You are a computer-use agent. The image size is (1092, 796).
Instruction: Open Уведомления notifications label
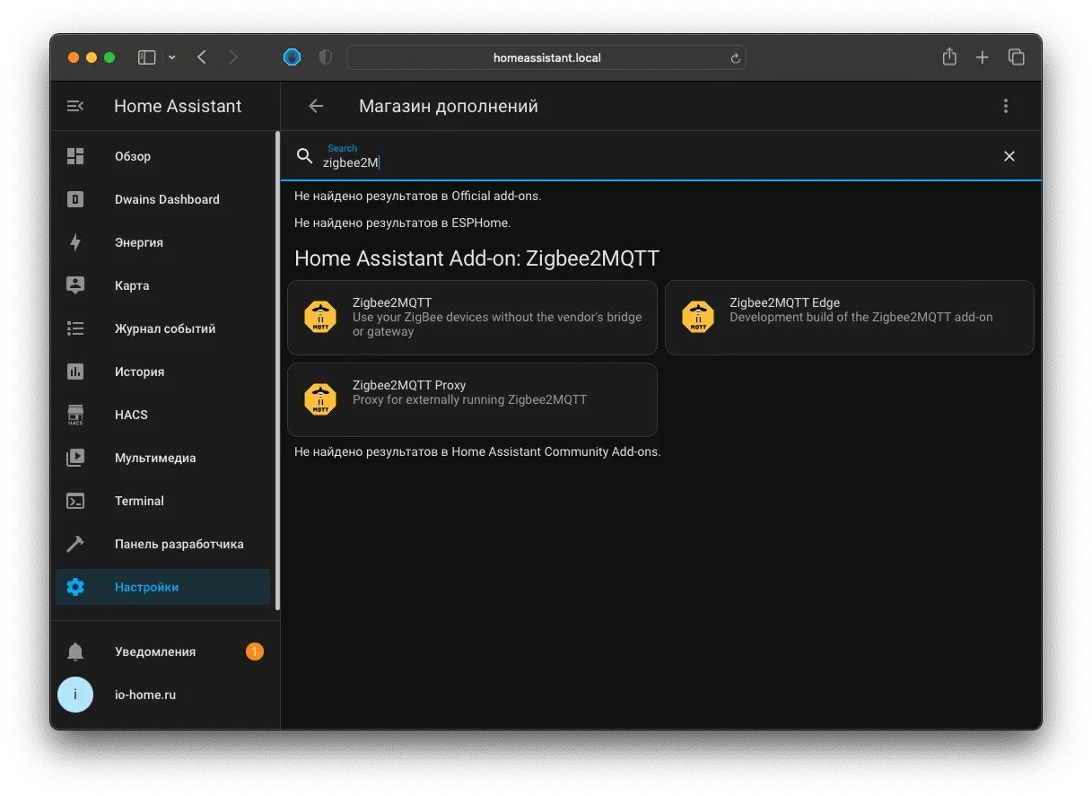pos(155,652)
